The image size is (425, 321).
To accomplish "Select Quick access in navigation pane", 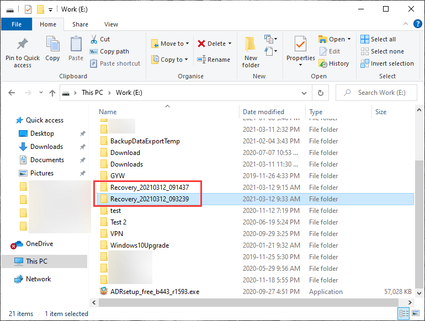I will click(x=40, y=120).
